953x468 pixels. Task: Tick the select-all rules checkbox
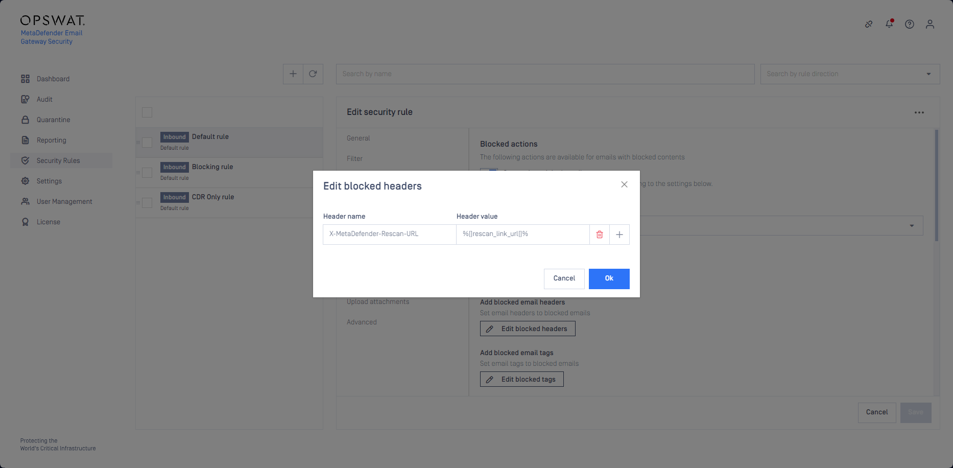(147, 112)
